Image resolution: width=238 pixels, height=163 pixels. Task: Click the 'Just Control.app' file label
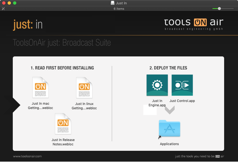click(x=182, y=101)
